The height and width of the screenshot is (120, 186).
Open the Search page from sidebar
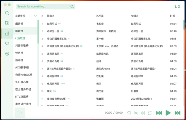(7, 13)
